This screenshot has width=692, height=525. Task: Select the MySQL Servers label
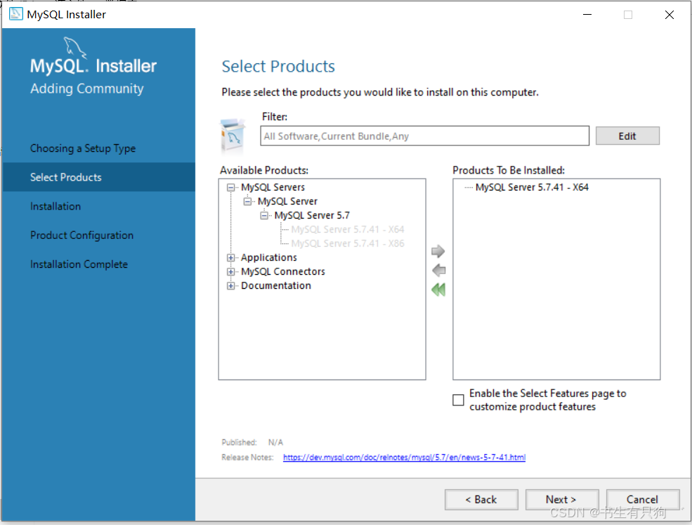[273, 187]
